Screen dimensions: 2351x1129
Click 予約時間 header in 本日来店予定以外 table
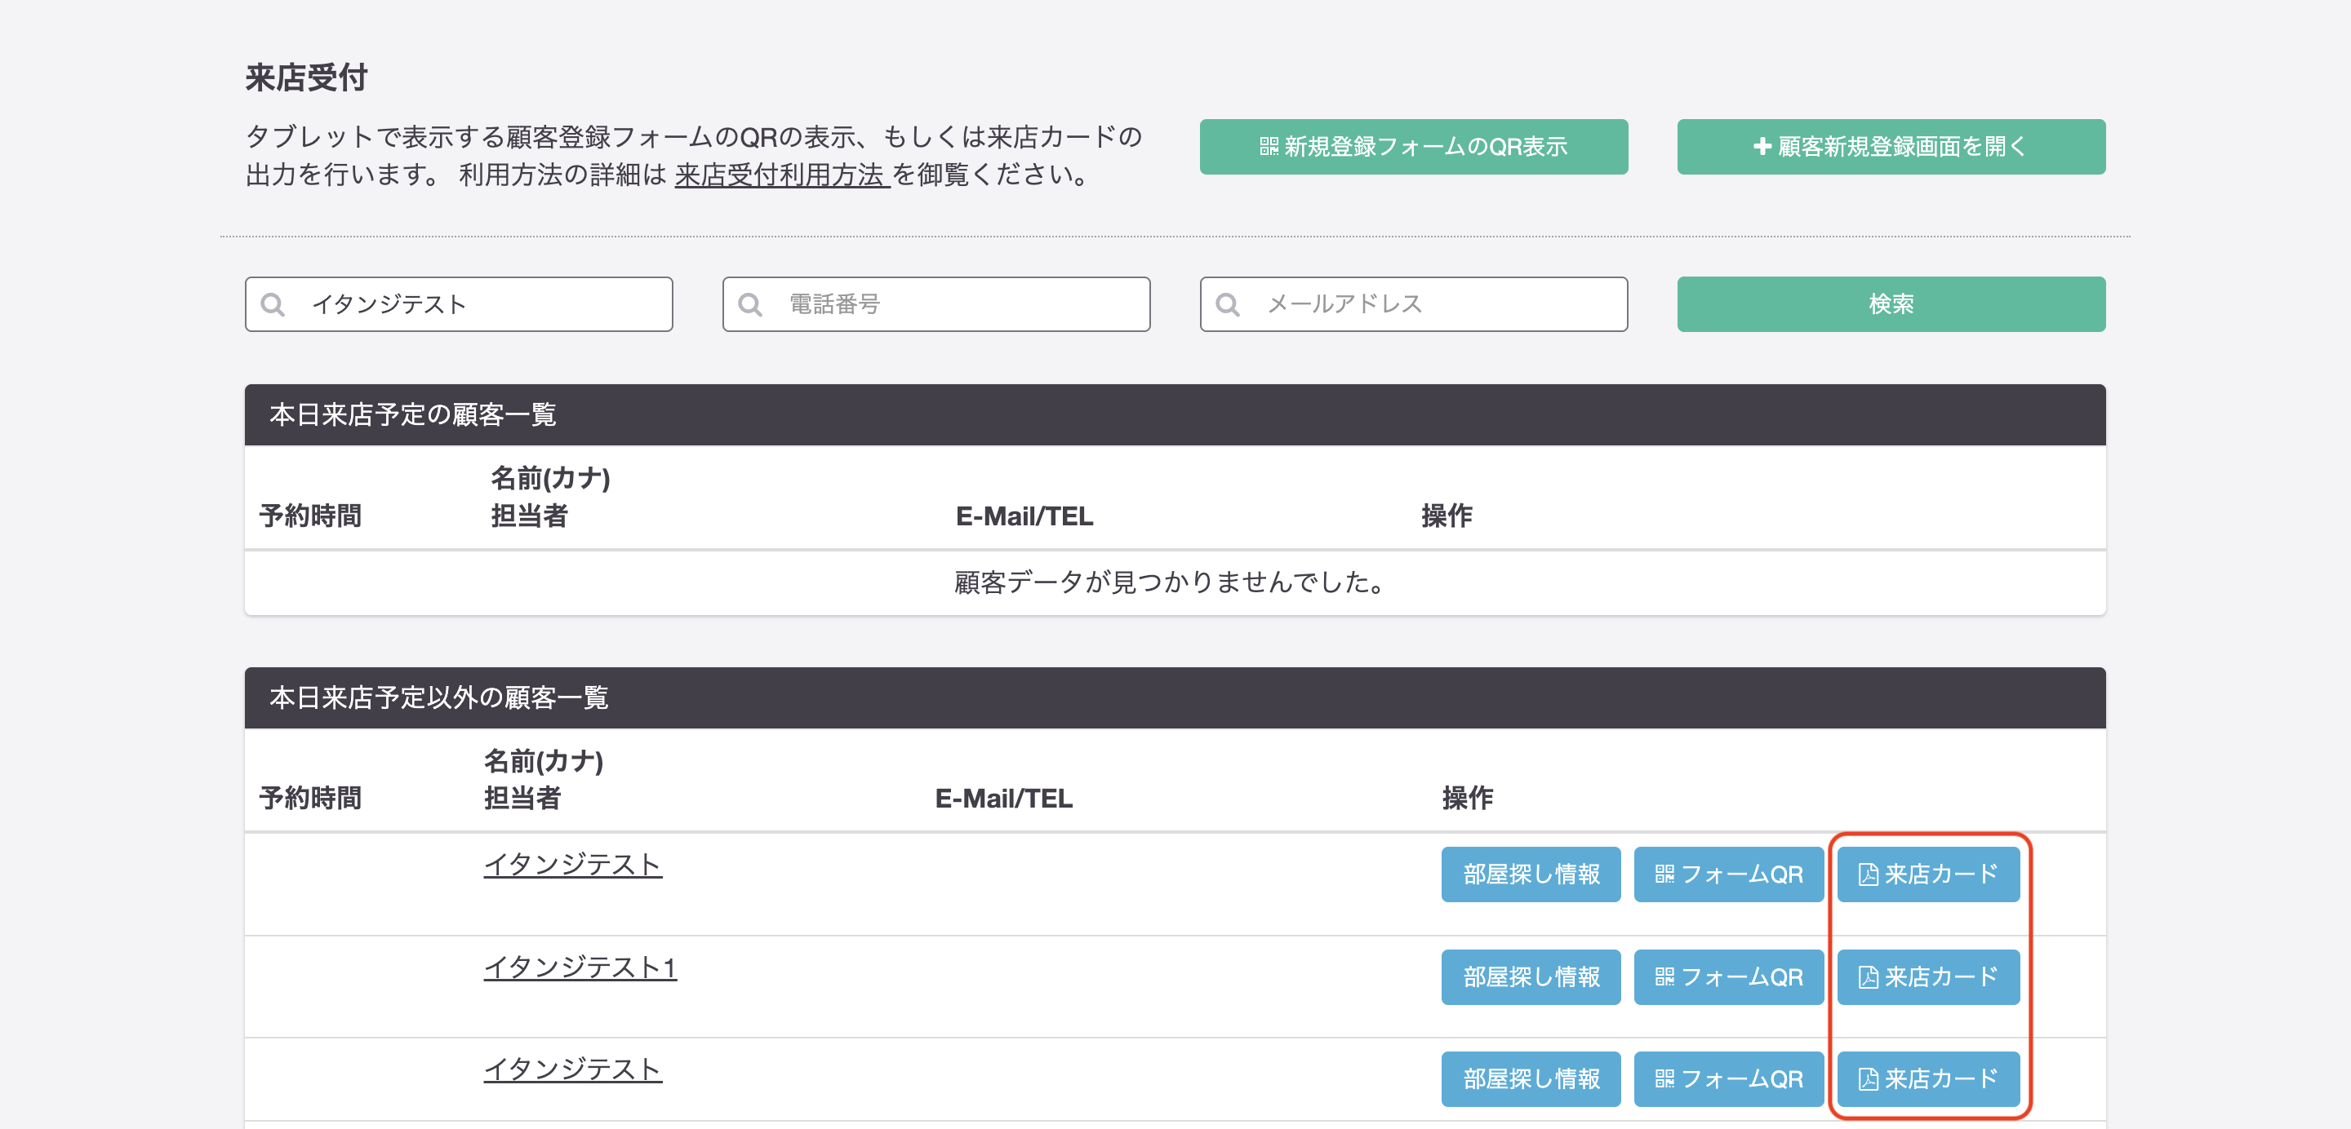point(310,797)
